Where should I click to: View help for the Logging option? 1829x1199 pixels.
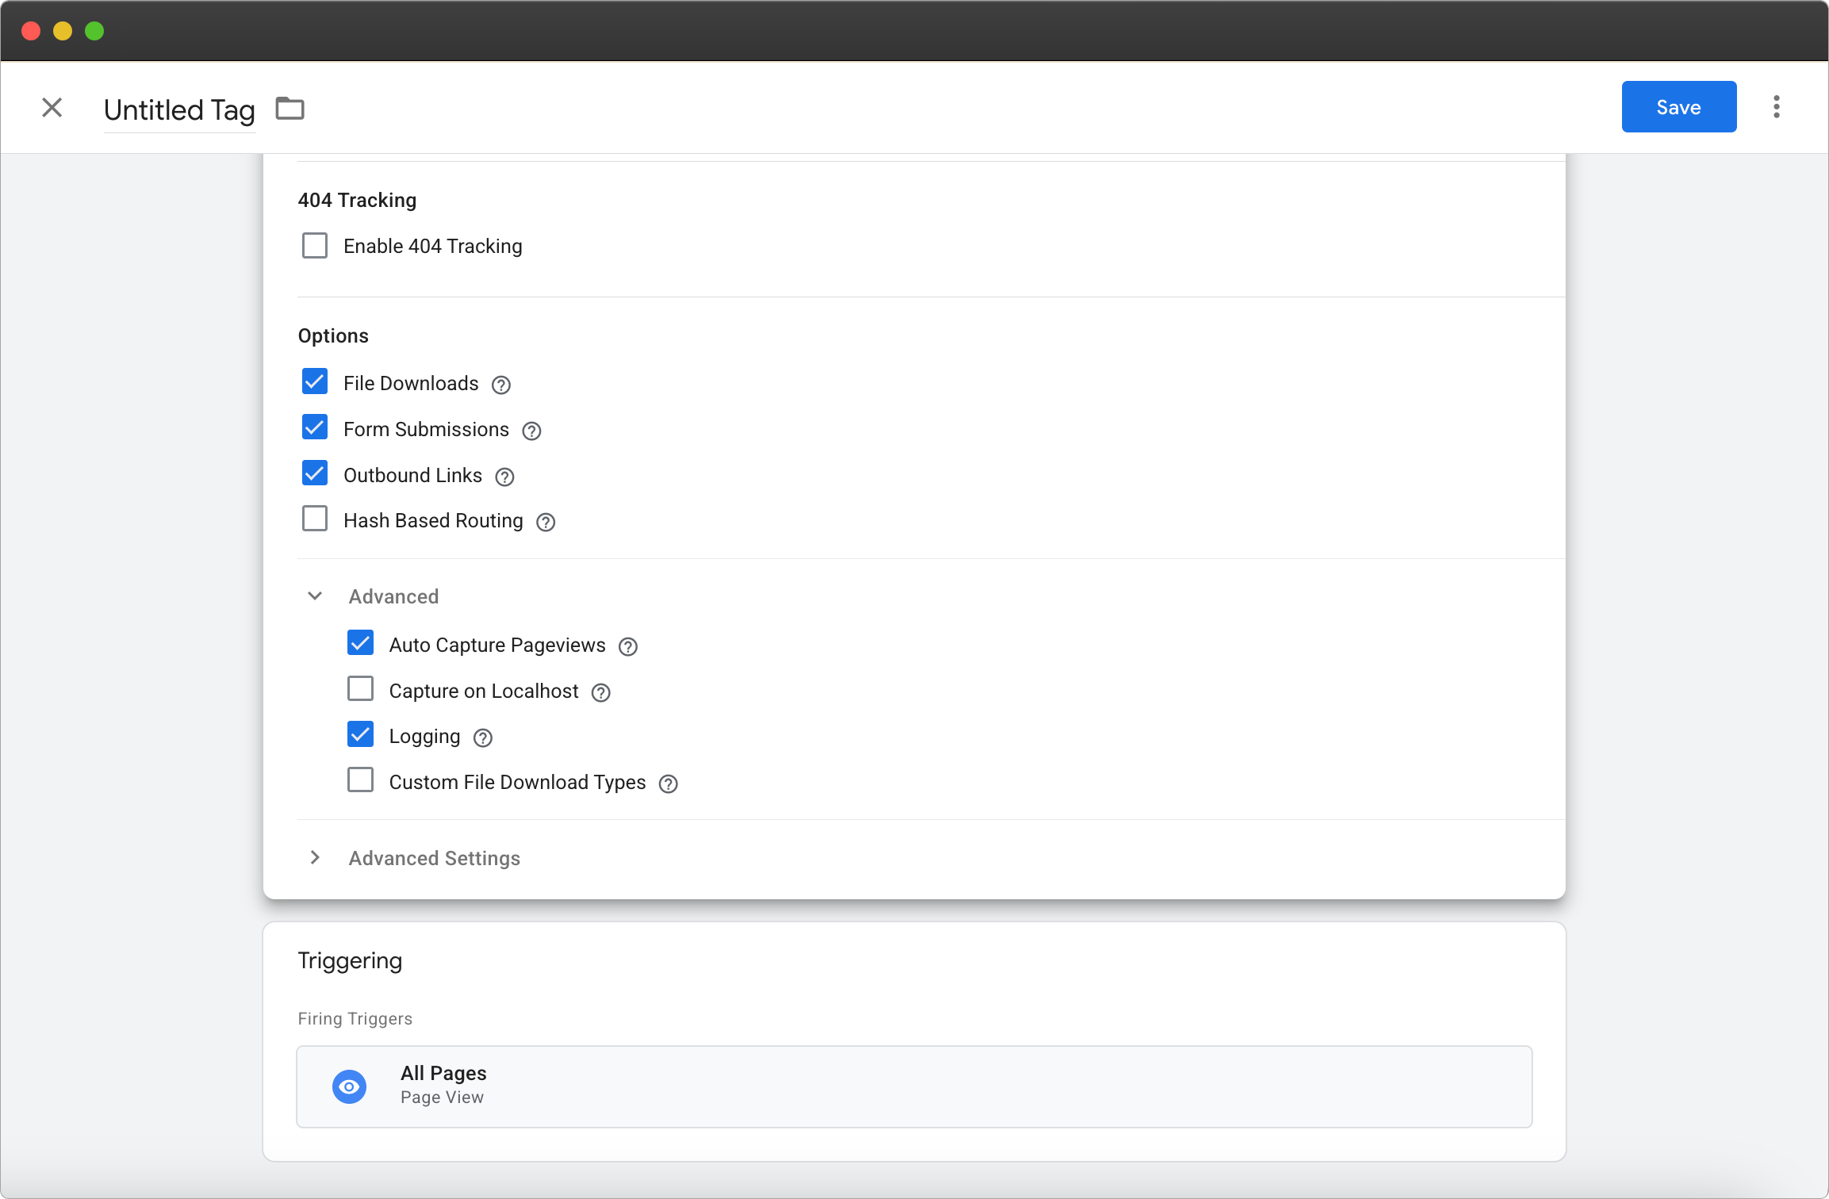(x=481, y=737)
